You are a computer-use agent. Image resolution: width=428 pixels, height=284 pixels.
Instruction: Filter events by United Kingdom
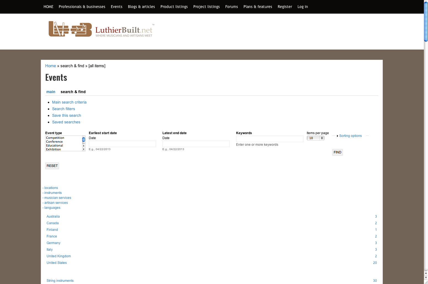pyautogui.click(x=59, y=256)
